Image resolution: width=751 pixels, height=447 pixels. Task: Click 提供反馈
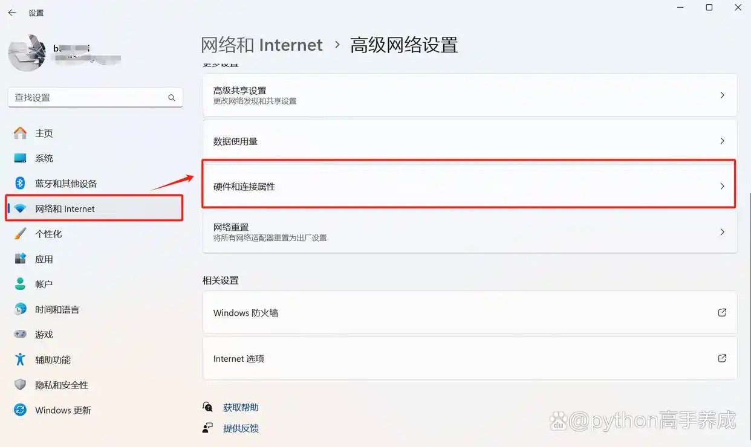coord(239,428)
